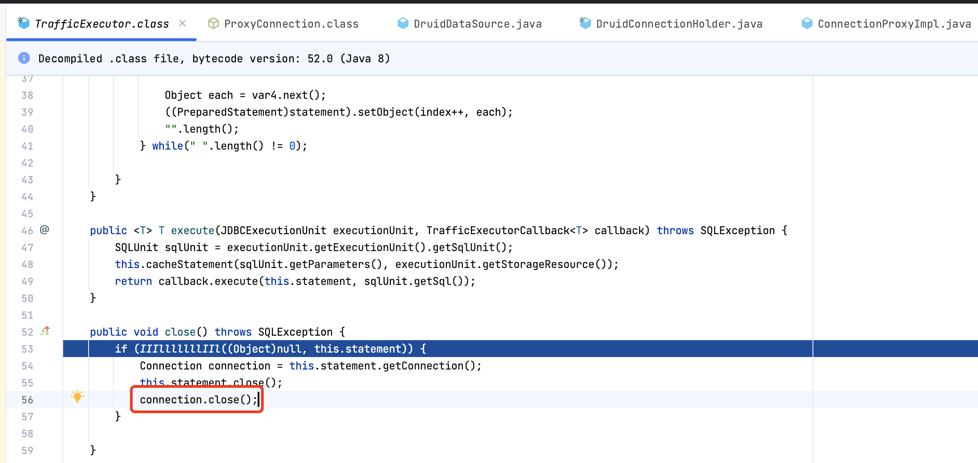Click the lightbulb intention icon on line 56
978x463 pixels.
pyautogui.click(x=78, y=395)
